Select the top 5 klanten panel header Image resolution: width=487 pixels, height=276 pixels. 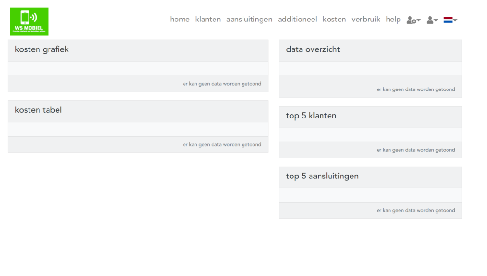click(x=370, y=117)
